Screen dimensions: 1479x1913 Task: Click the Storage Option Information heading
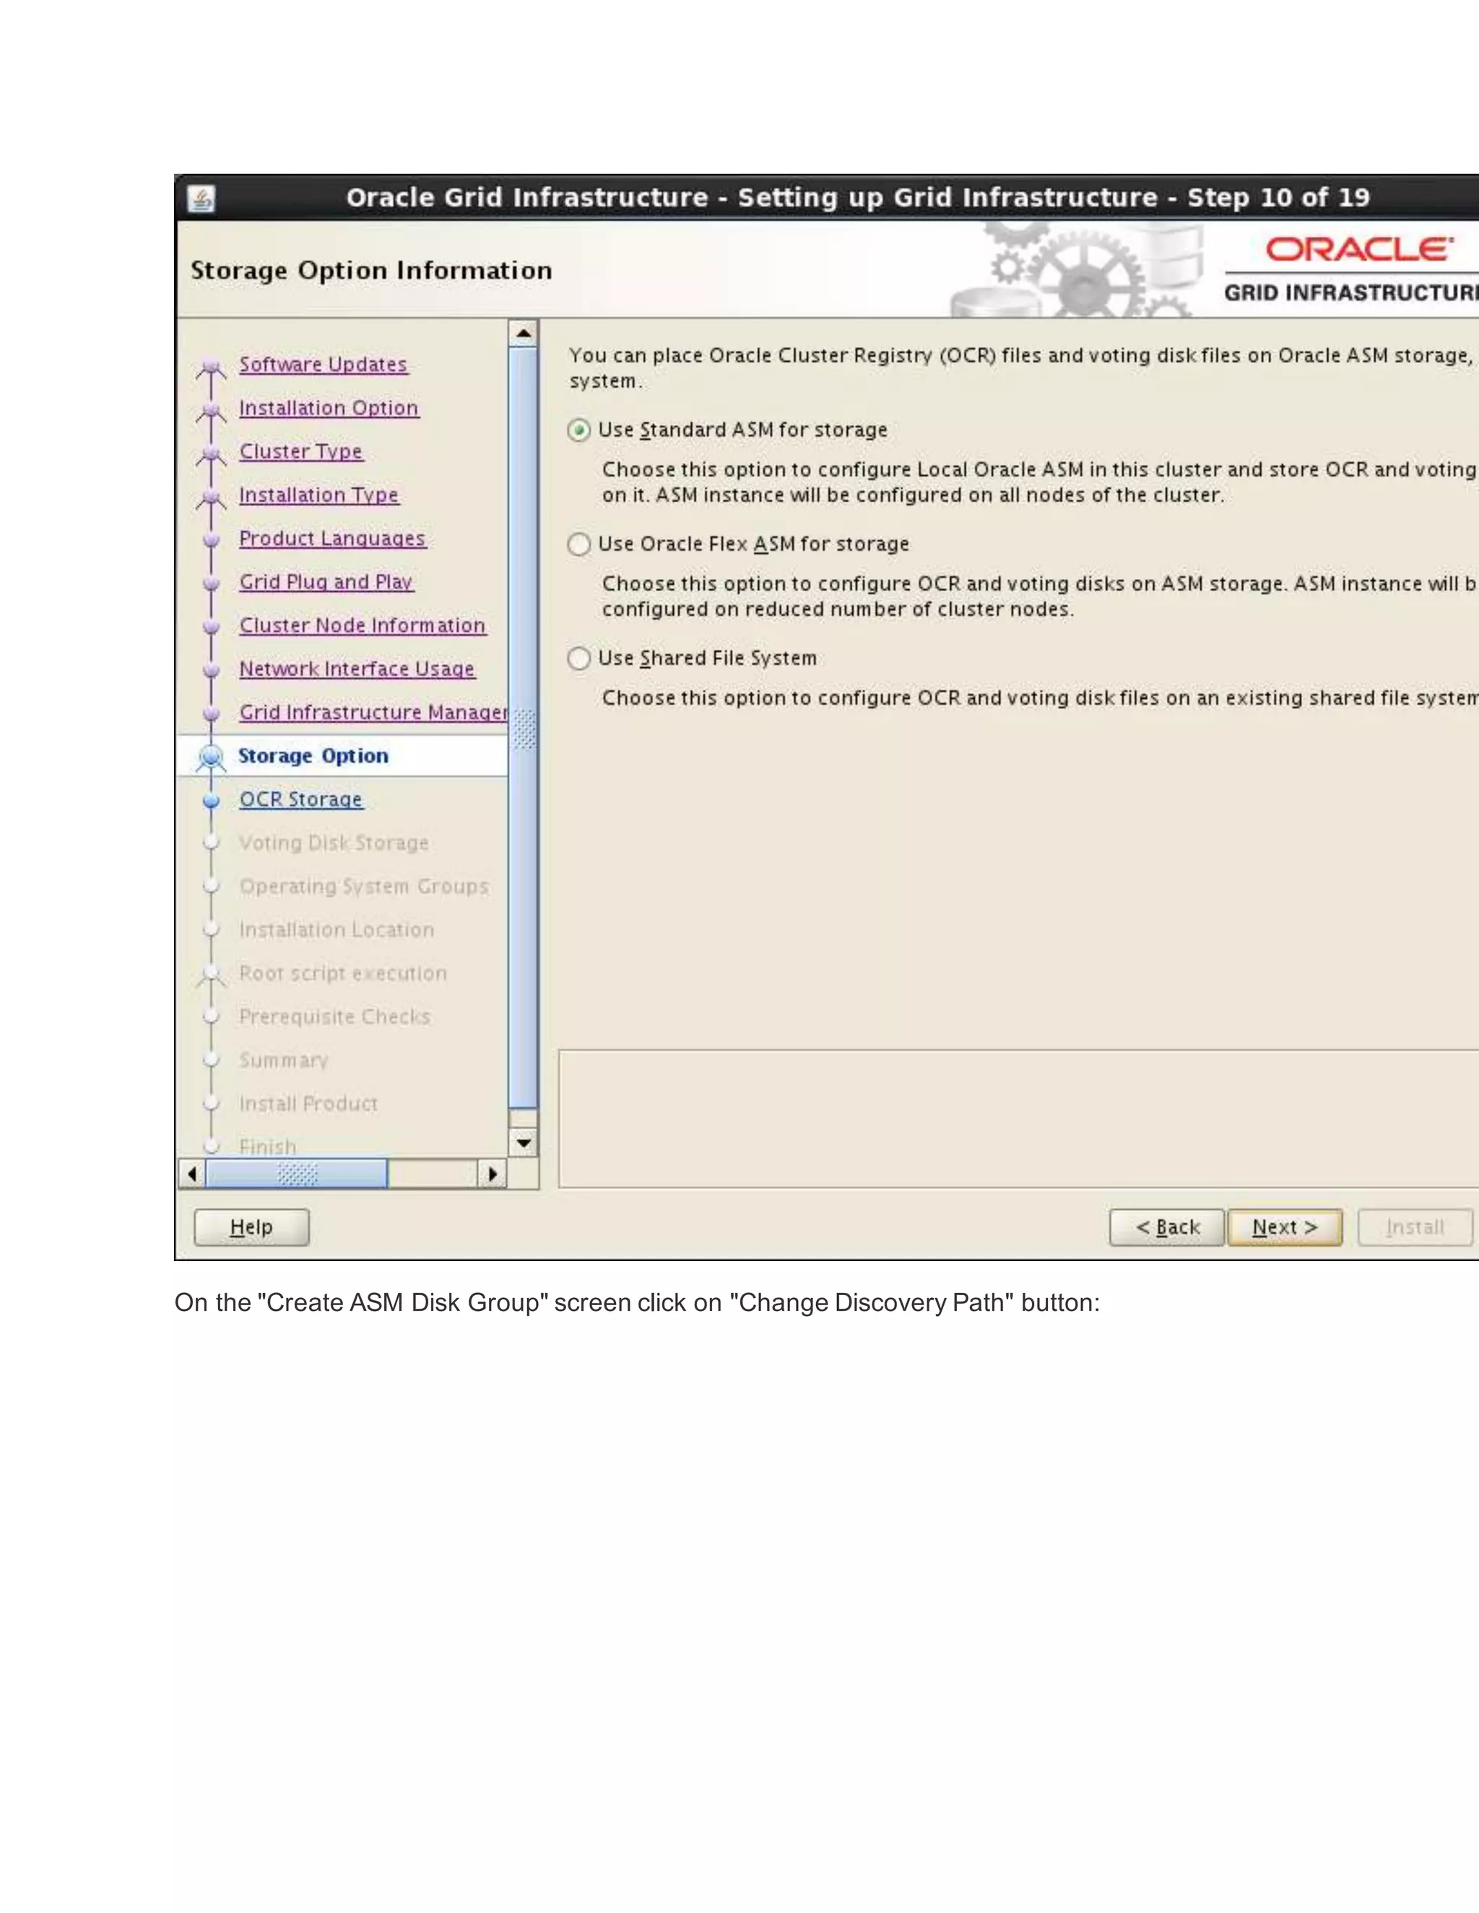click(x=371, y=270)
